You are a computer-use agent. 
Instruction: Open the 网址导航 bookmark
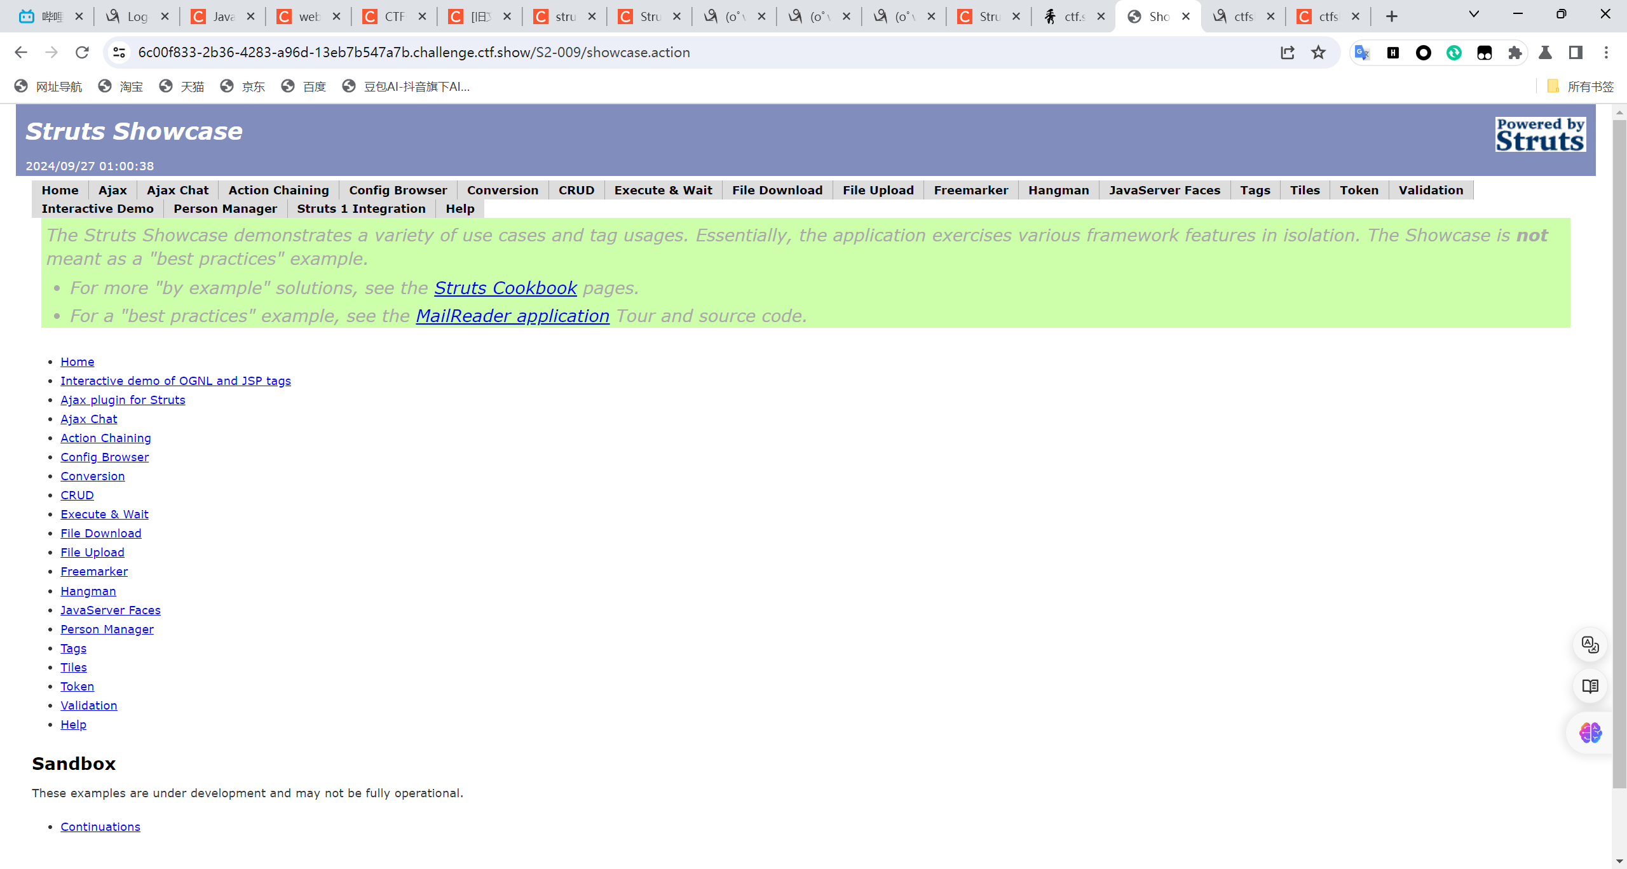pos(48,86)
